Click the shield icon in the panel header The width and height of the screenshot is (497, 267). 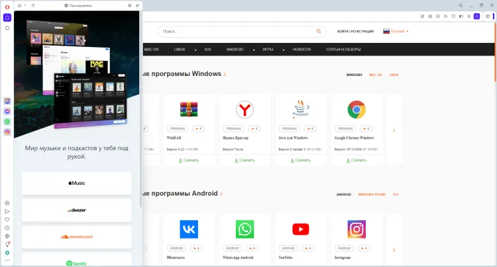130,5
